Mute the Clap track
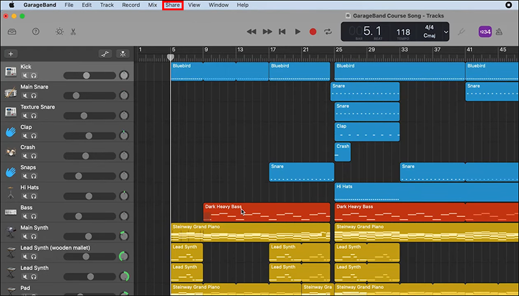 pos(25,136)
